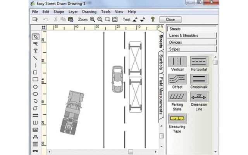Choose the Dimension Line symbol

click(199, 97)
